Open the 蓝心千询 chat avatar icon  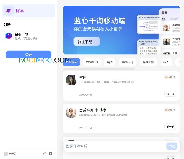9,36
